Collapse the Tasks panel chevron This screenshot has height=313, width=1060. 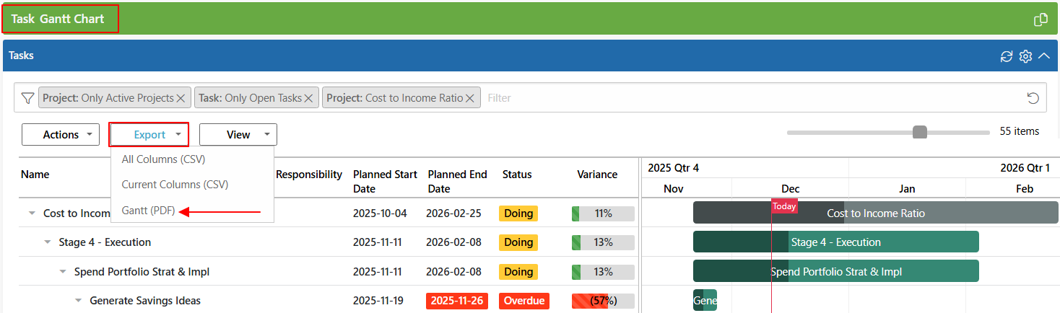(x=1043, y=56)
